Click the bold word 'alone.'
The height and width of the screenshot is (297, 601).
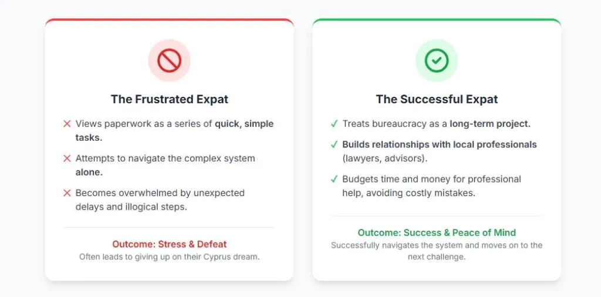(x=90, y=173)
